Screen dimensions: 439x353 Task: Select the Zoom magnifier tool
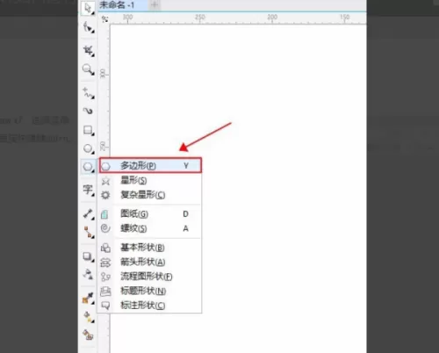tap(88, 69)
